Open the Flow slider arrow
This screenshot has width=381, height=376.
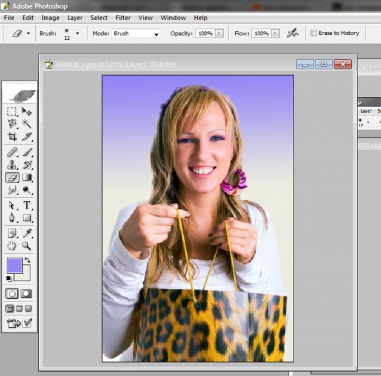pos(275,33)
